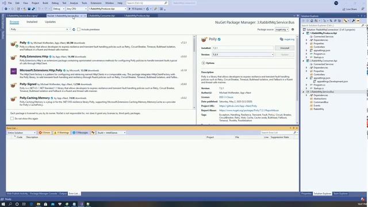This screenshot has width=368, height=207.
Task: Open the Debug menu
Action: [x=55, y=3]
